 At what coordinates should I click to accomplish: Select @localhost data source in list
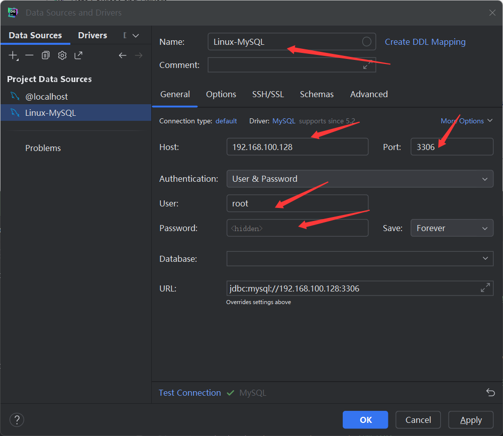coord(76,96)
